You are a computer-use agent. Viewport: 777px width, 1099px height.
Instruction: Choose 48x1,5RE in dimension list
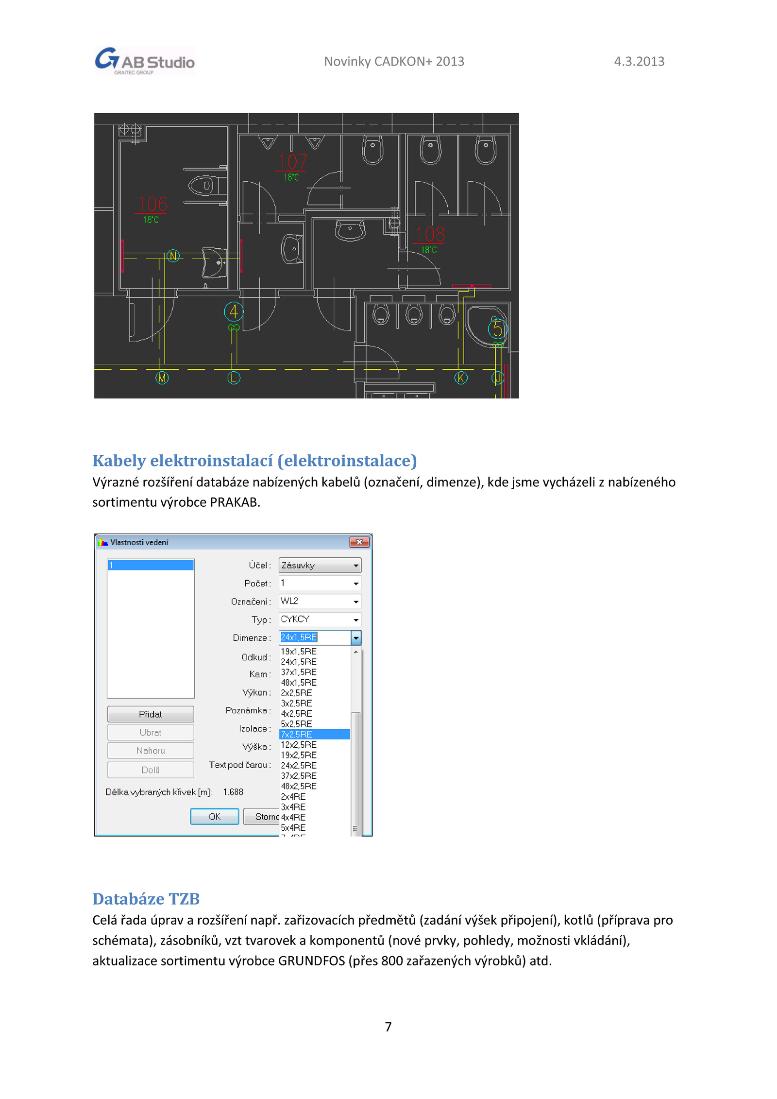click(x=315, y=683)
